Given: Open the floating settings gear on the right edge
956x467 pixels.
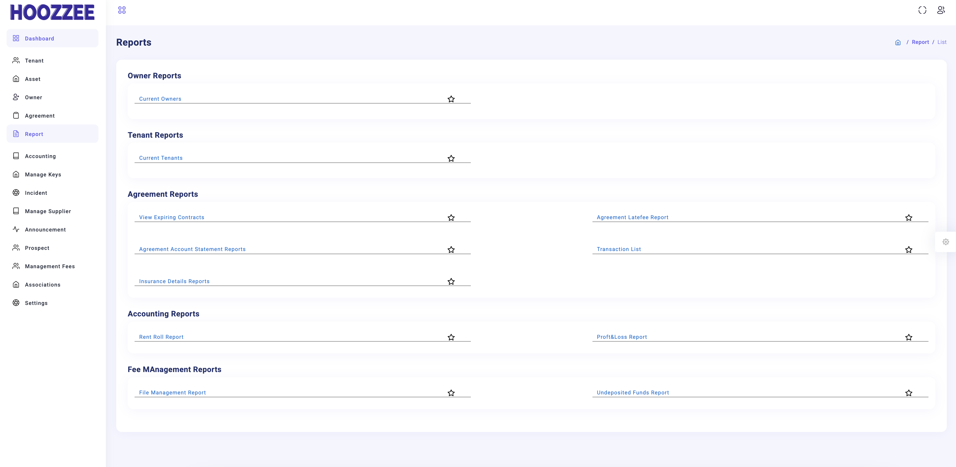Looking at the screenshot, I should (946, 242).
